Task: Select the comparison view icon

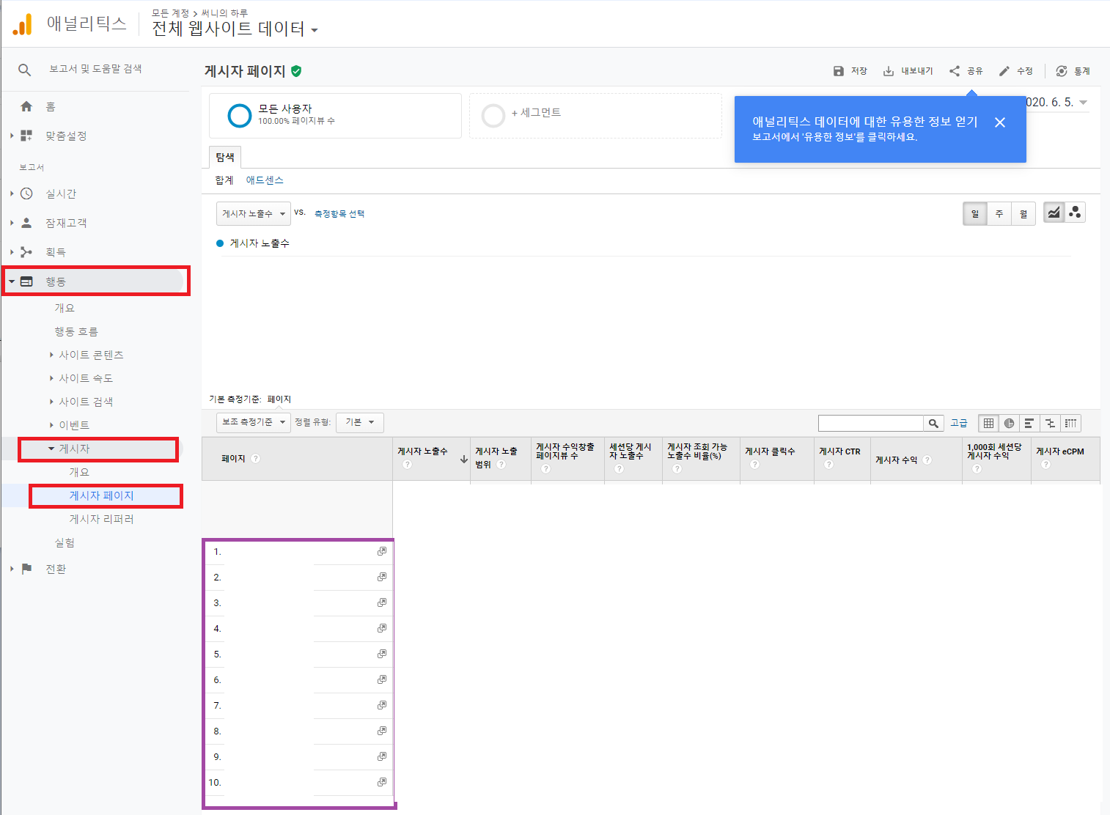Action: coord(1050,423)
